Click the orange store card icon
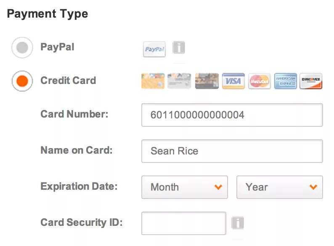The width and height of the screenshot is (334, 246). click(x=153, y=81)
